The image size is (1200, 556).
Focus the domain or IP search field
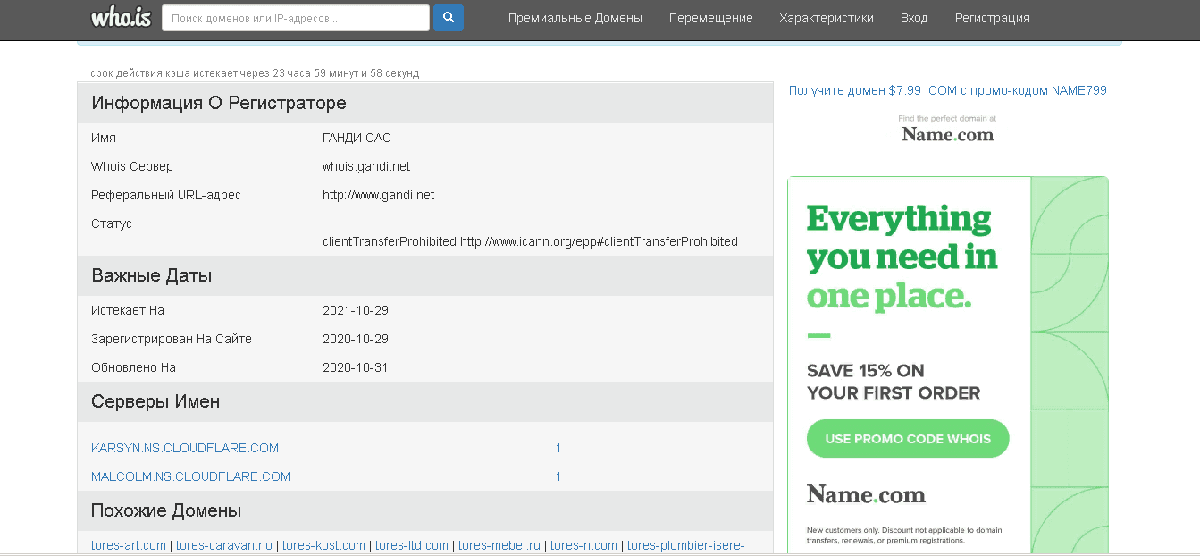(x=295, y=18)
